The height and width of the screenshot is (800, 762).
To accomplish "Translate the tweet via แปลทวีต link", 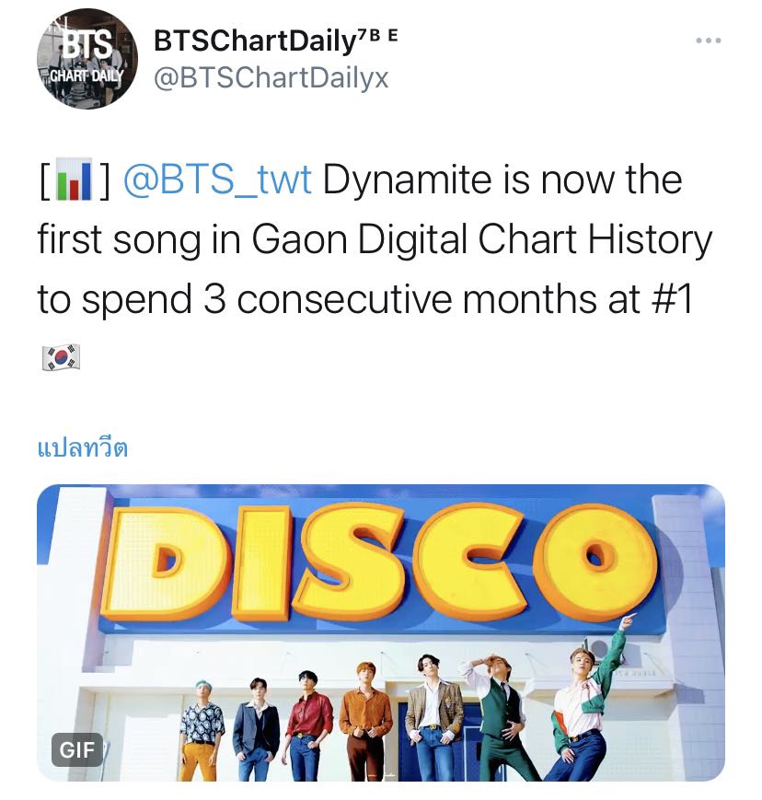I will pos(83,448).
